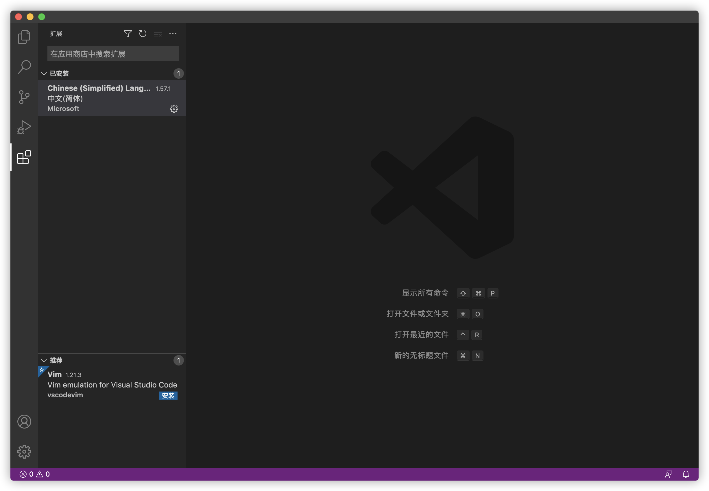Click the R key hint for 打开最近的文件
Viewport: 709px width, 491px height.
[x=477, y=335]
